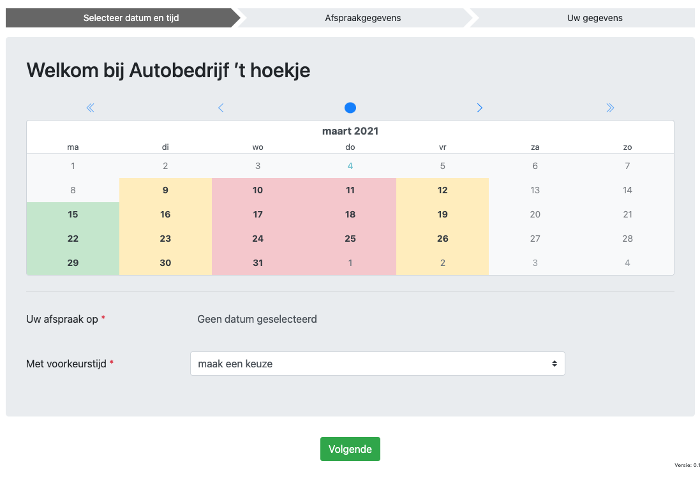700x479 pixels.
Task: Select green date 15 in calendar
Action: [73, 214]
